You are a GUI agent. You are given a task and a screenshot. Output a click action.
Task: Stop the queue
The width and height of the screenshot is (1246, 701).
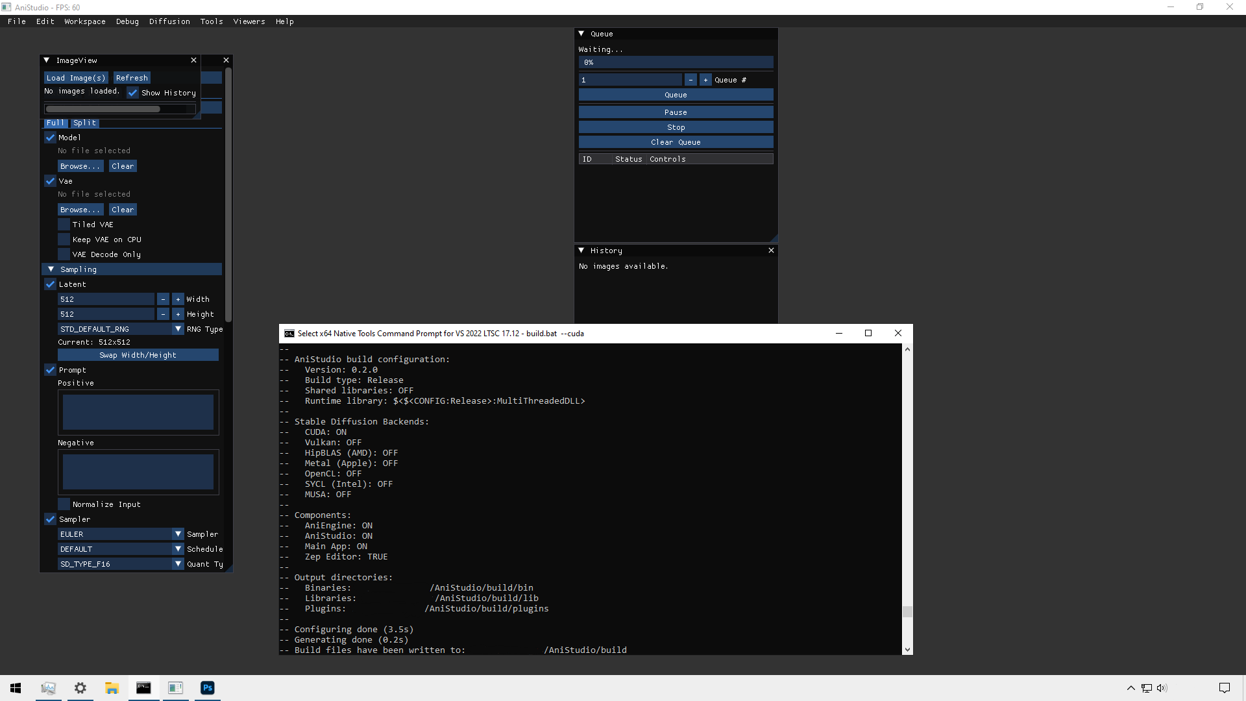coord(676,127)
